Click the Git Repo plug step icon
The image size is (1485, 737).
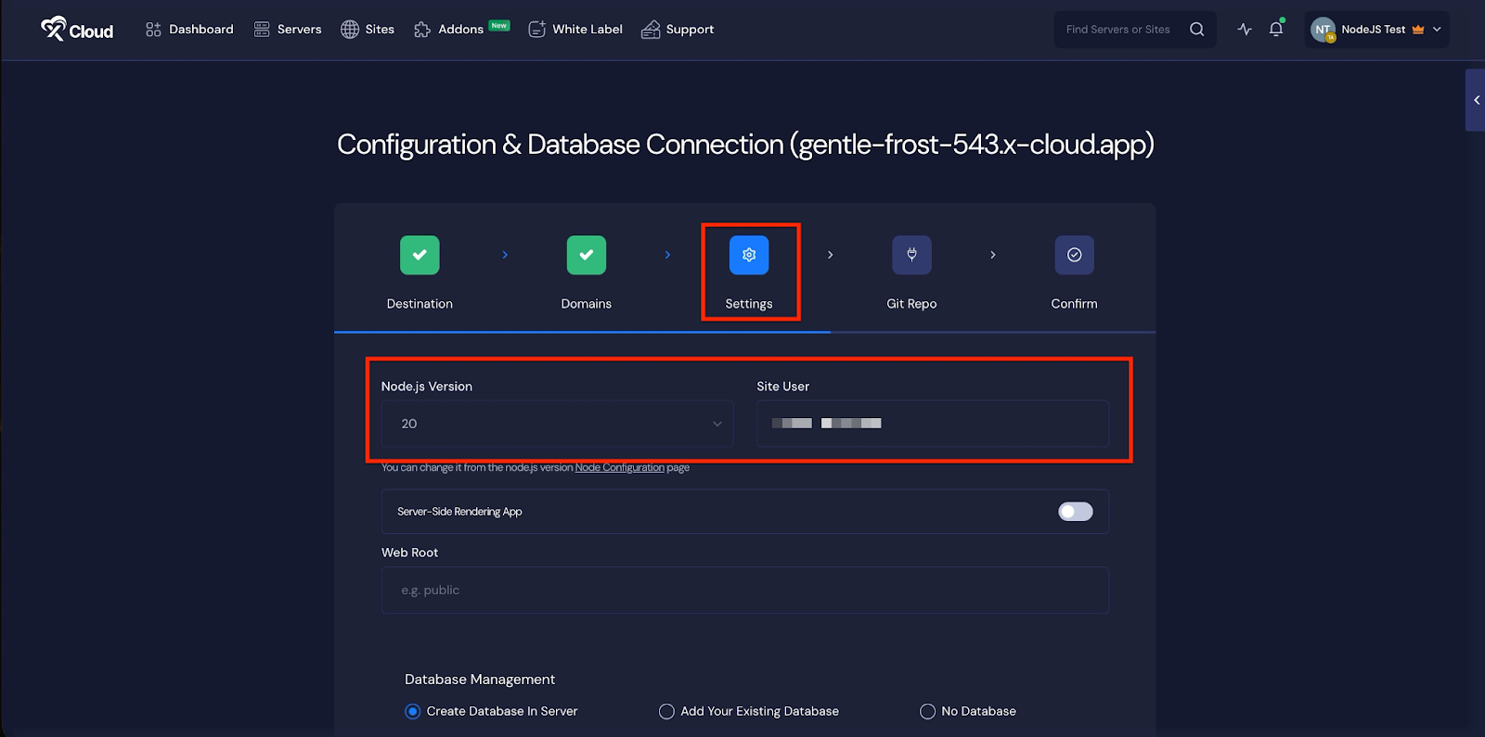click(x=911, y=255)
